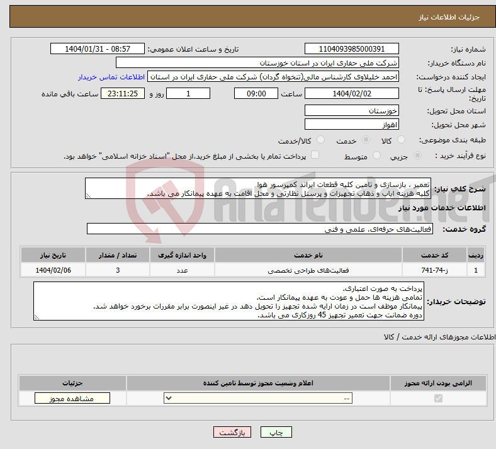The width and height of the screenshot is (496, 449).
Task: Click the quantity cell showing 3
Action: 118,270
